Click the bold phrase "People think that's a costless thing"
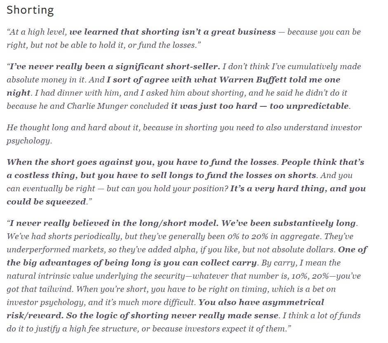The height and width of the screenshot is (343, 388). (322, 162)
